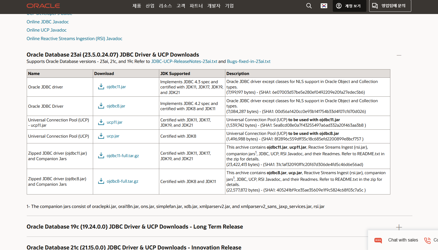Screen dimensions: 438x250
Task: Click download icon next to ojdbc11-full.tar.gz
Action: 101,156
